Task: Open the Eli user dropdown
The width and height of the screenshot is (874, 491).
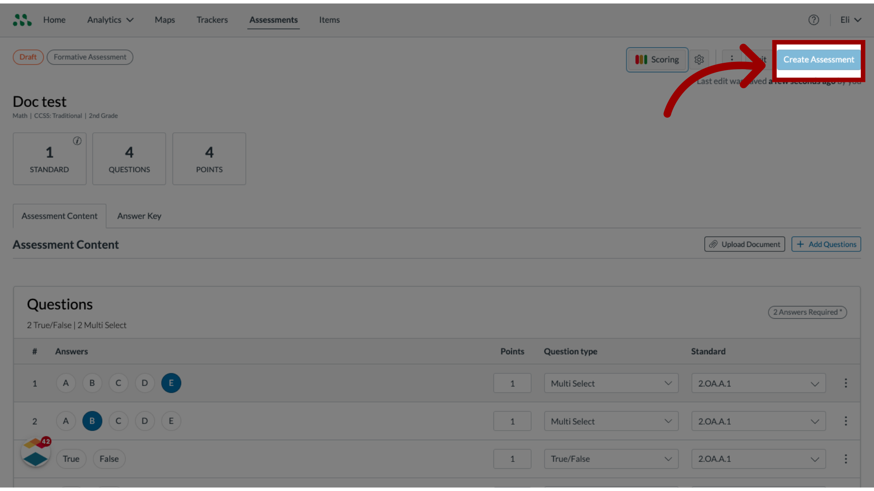Action: pyautogui.click(x=850, y=20)
